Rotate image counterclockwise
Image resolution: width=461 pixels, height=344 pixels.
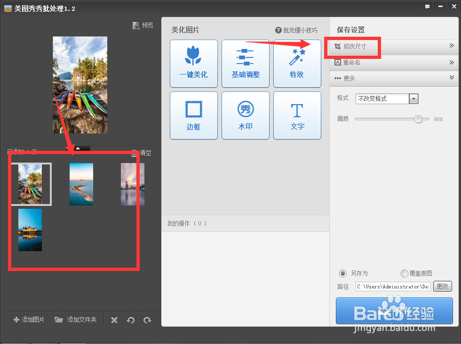[x=131, y=320]
